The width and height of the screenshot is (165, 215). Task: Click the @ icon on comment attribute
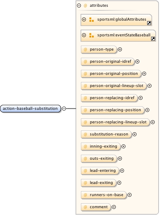click(86, 207)
